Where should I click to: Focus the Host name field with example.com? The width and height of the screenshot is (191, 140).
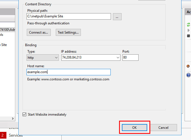[x=69, y=72]
